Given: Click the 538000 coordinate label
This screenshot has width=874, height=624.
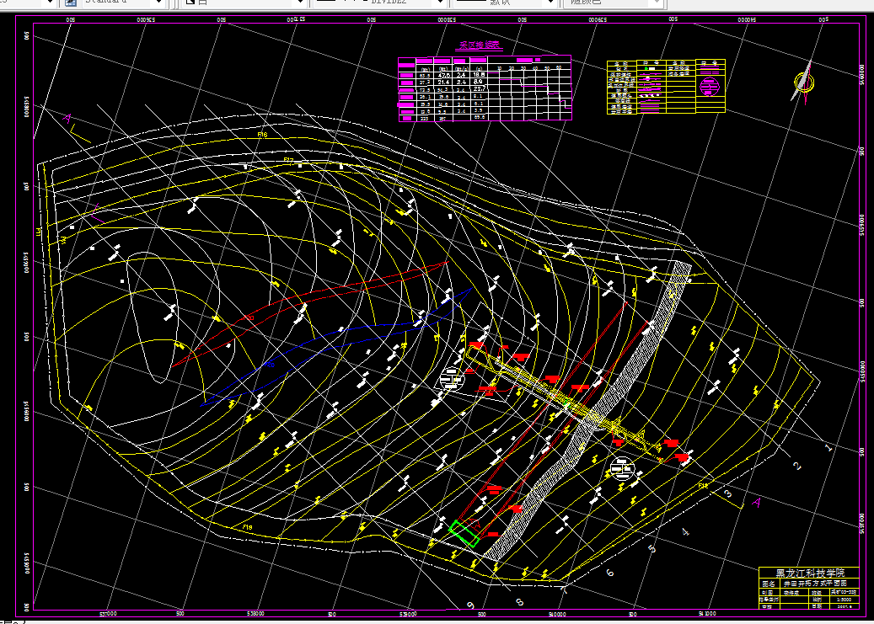Looking at the screenshot, I should tap(255, 614).
